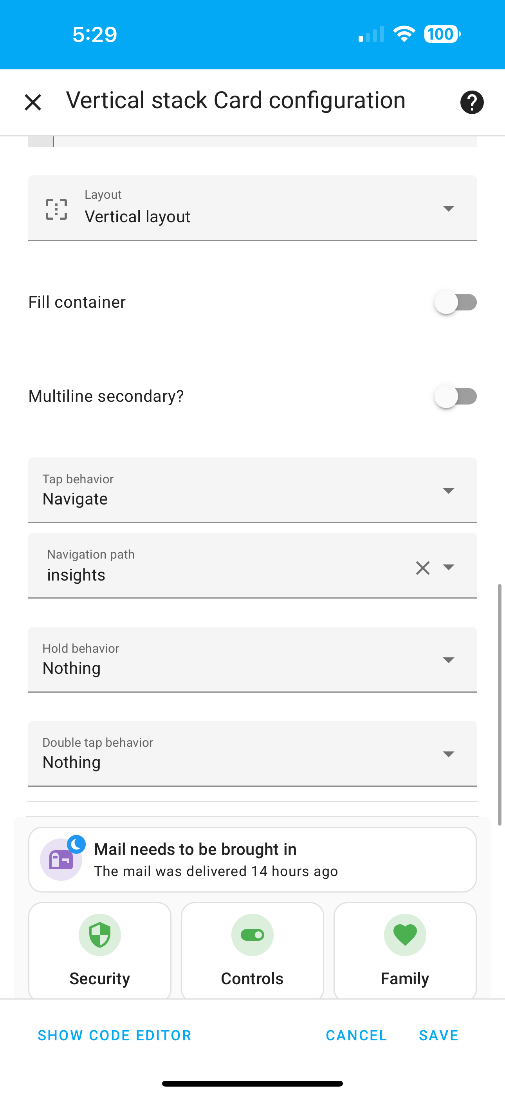The width and height of the screenshot is (505, 1096).
Task: Tap the Wi-Fi status icon
Action: (x=404, y=34)
